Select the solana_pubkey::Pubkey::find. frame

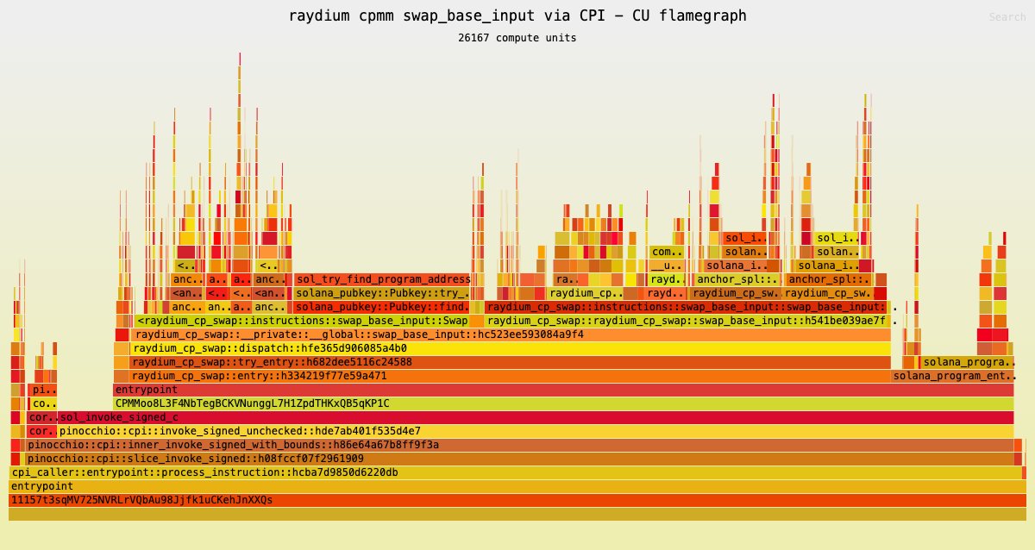click(x=381, y=307)
